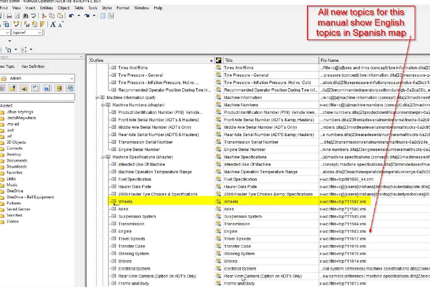Click the Outline column header
The height and width of the screenshot is (288, 430).
152,60
